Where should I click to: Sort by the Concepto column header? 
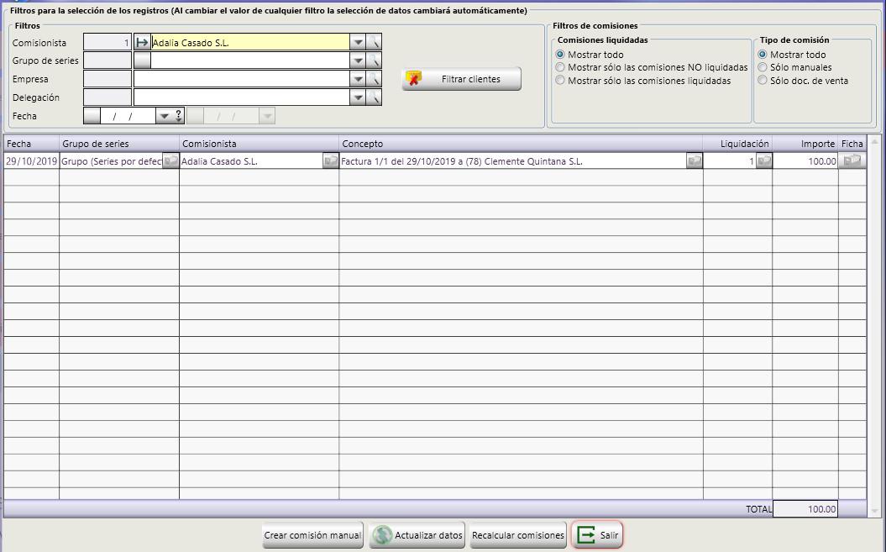[x=521, y=144]
